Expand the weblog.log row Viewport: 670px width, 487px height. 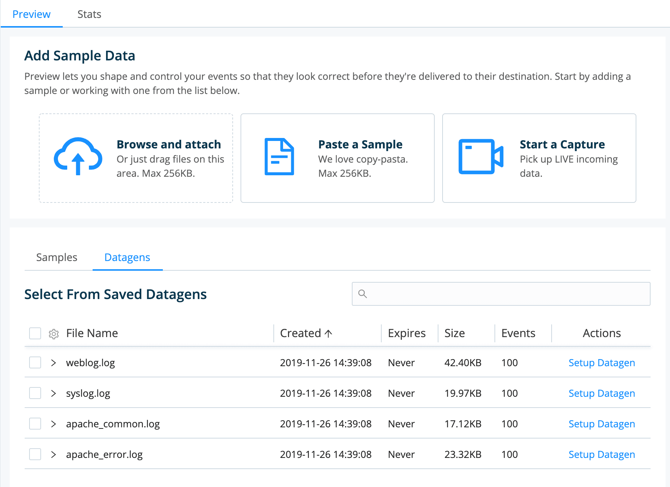click(53, 362)
